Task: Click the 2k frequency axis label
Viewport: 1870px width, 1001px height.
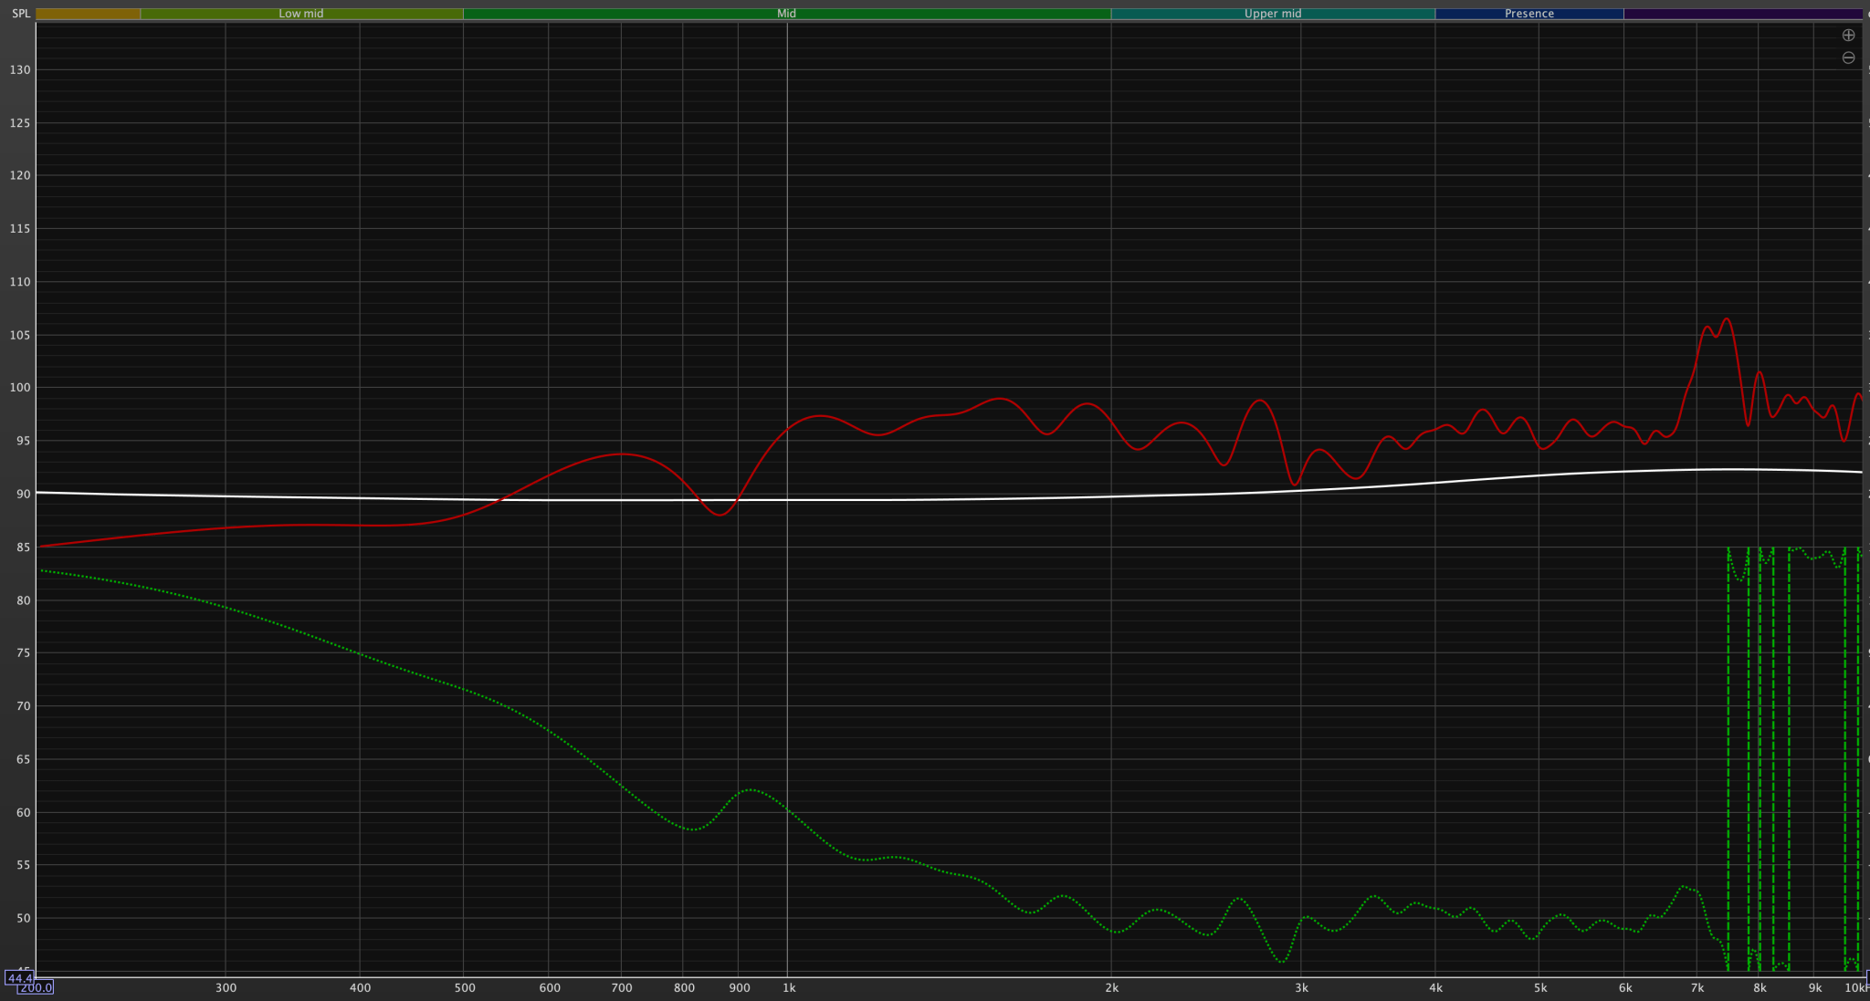Action: coord(1111,988)
